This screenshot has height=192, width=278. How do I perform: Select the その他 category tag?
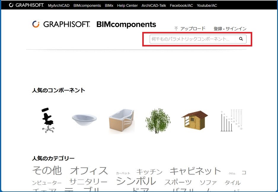click(47, 170)
